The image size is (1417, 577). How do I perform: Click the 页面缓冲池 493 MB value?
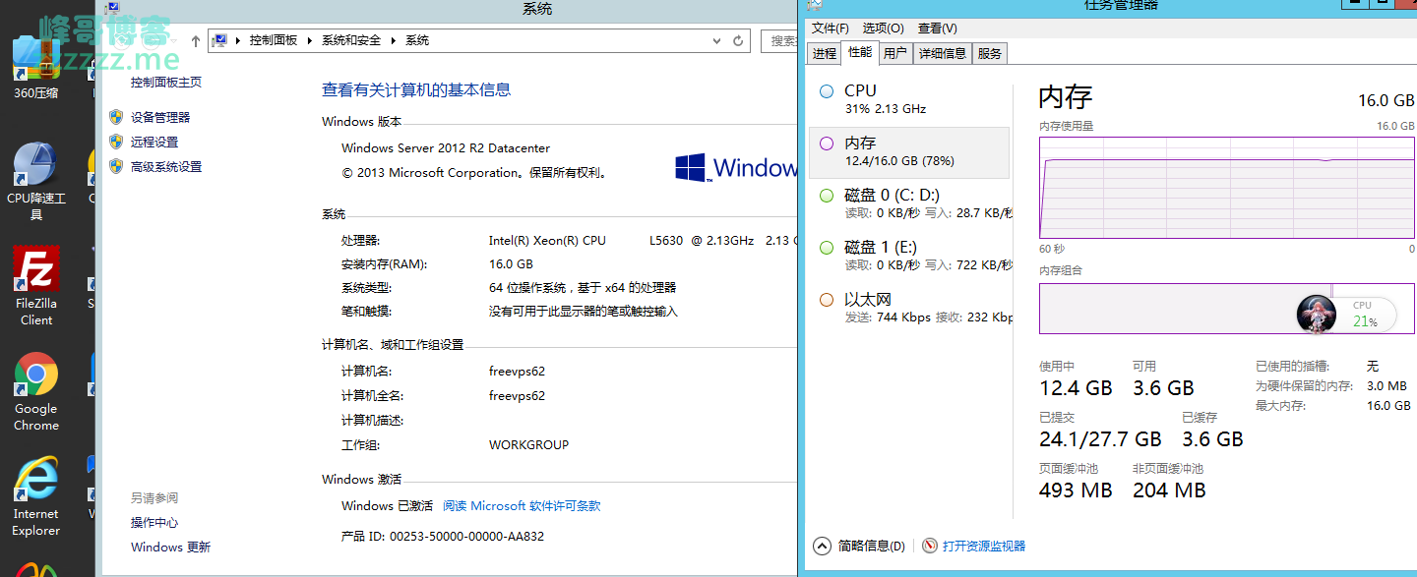(x=1076, y=490)
